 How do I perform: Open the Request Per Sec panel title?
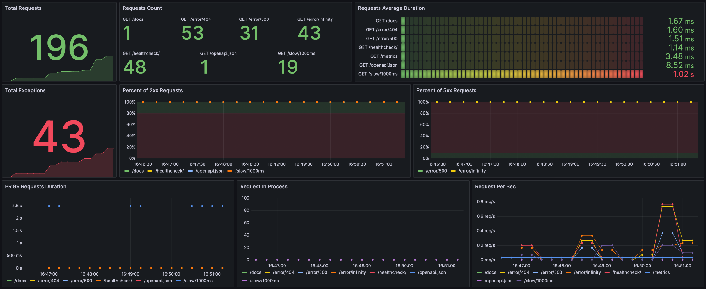(x=495, y=186)
